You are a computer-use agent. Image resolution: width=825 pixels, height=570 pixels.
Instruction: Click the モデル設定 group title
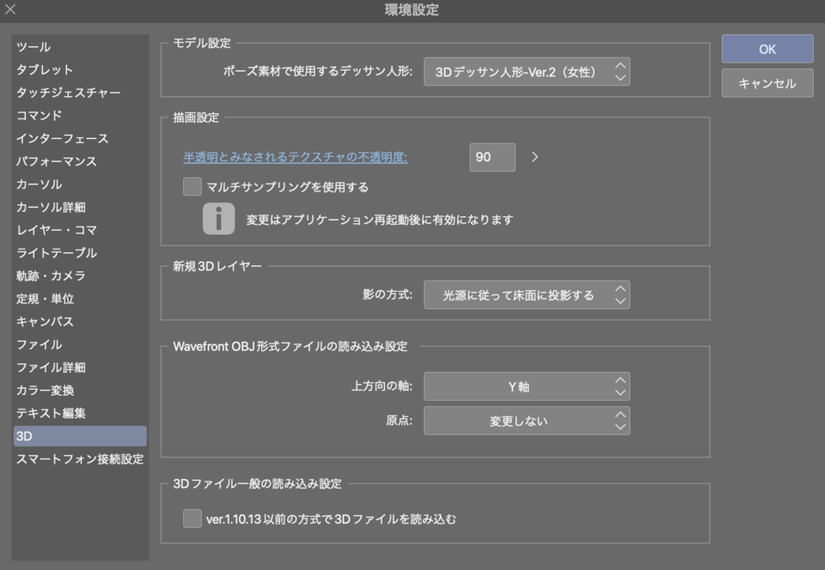[202, 43]
